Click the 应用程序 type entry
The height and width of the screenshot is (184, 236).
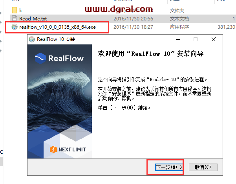pos(180,27)
